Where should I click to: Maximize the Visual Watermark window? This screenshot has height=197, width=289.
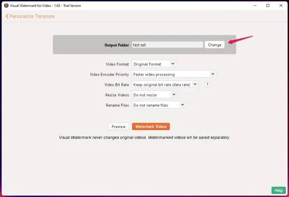268,6
